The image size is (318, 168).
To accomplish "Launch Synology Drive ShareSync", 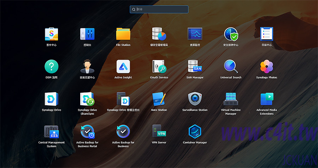I will pyautogui.click(x=87, y=99).
